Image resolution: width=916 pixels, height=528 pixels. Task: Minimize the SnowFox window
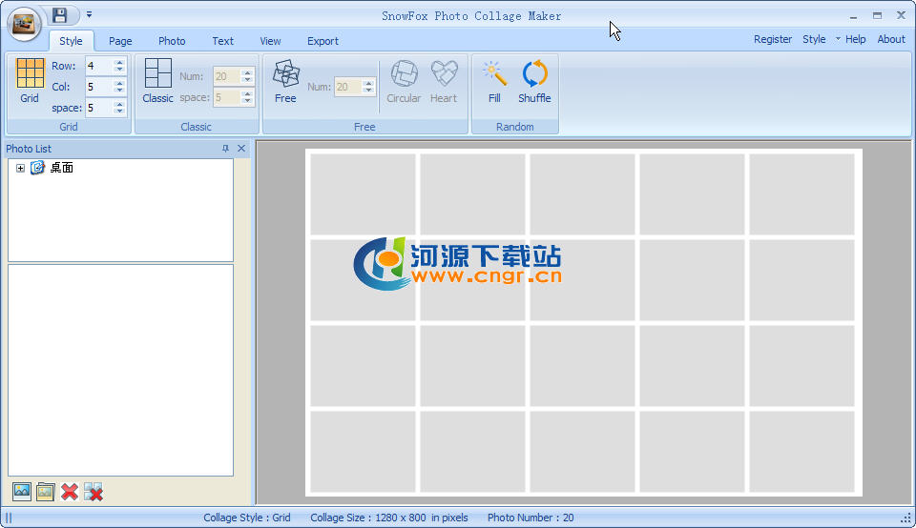click(x=853, y=16)
